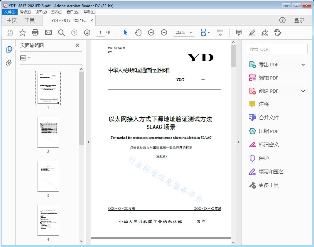
Task: Add a sticky note comment
Action: pyautogui.click(x=239, y=33)
